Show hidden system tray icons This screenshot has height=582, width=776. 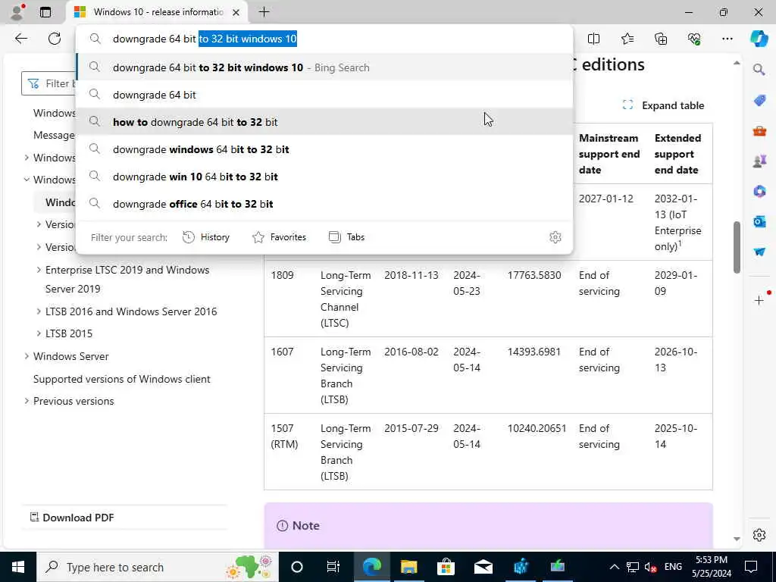coord(614,567)
